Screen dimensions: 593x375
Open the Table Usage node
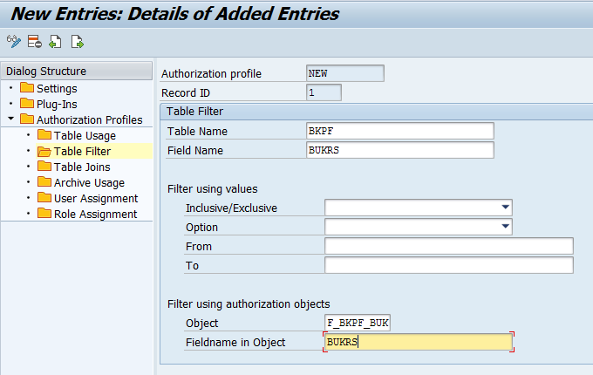tap(85, 135)
